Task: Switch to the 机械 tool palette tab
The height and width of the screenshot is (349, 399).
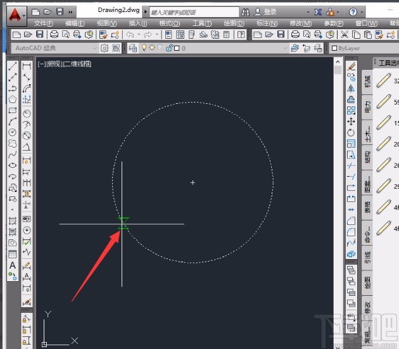Action: coord(367,82)
